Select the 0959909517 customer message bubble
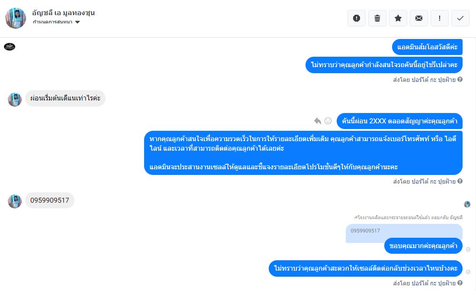Image resolution: width=476 pixels, height=291 pixels. pos(50,200)
